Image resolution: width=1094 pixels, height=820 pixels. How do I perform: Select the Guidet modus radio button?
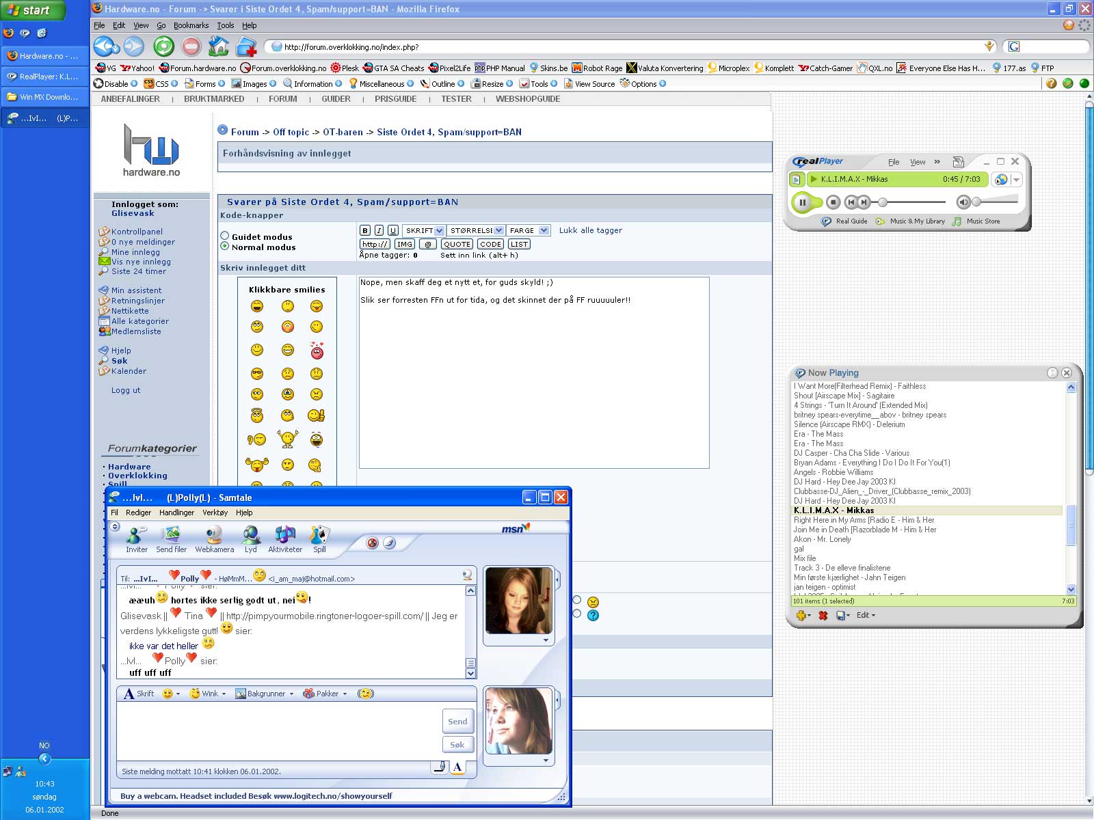click(x=224, y=236)
